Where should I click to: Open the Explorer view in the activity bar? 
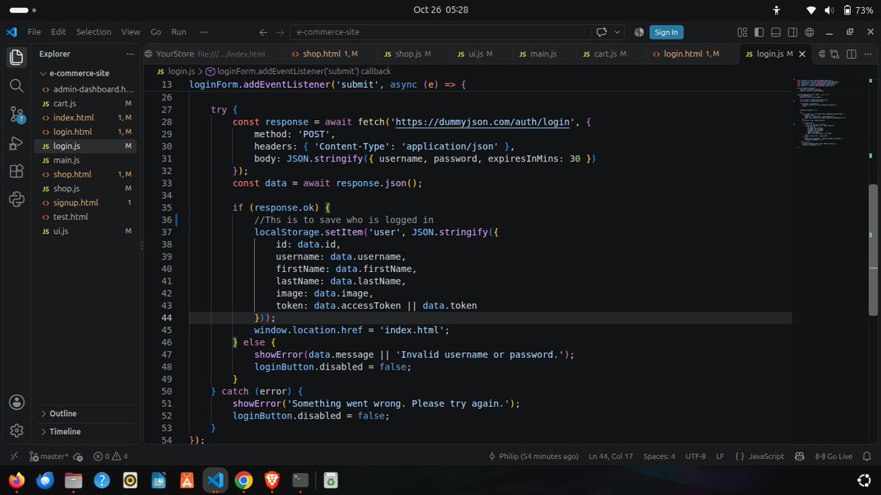click(x=16, y=57)
